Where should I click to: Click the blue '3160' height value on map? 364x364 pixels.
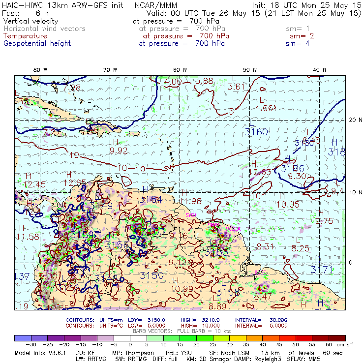[x=256, y=132]
